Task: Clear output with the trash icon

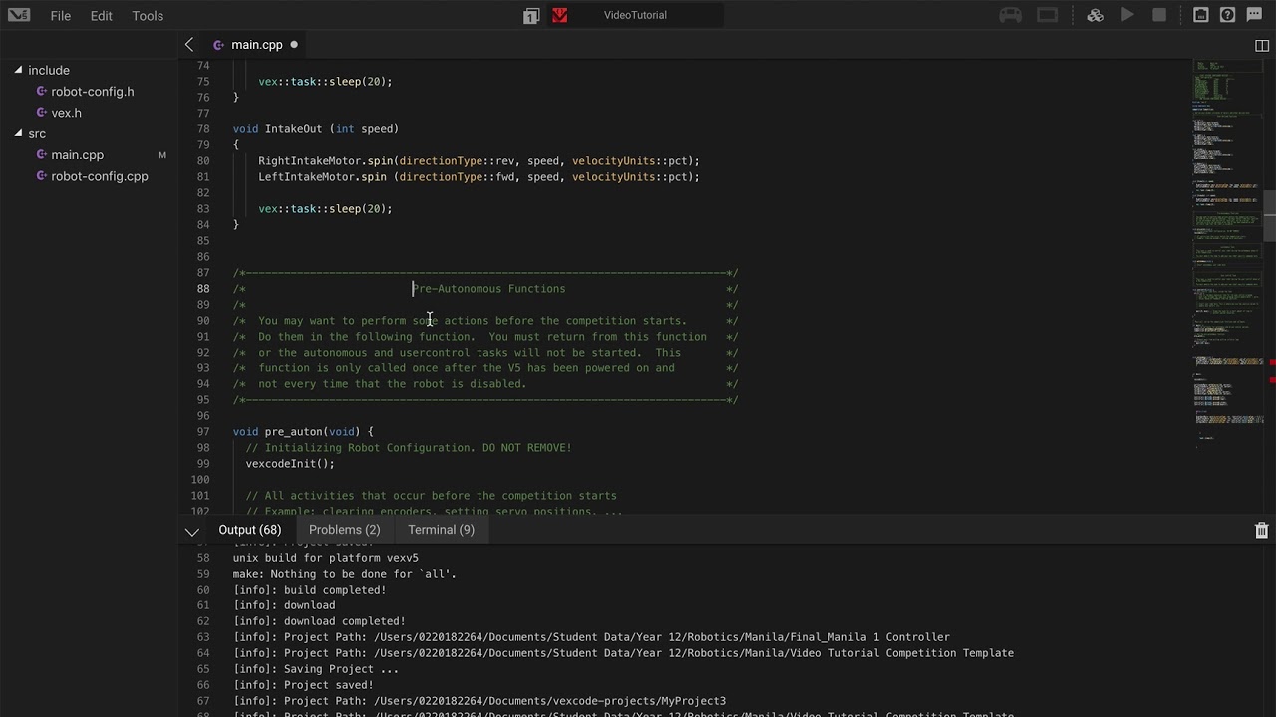Action: [1261, 531]
